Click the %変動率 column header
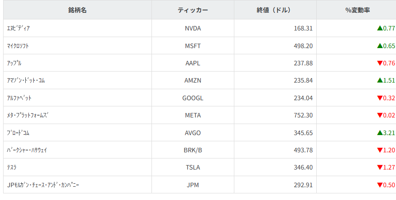This screenshot has width=396, height=200. (x=357, y=10)
